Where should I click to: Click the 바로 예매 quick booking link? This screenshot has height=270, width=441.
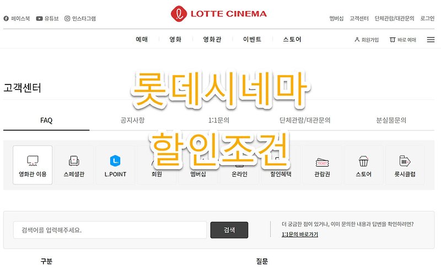pyautogui.click(x=403, y=40)
